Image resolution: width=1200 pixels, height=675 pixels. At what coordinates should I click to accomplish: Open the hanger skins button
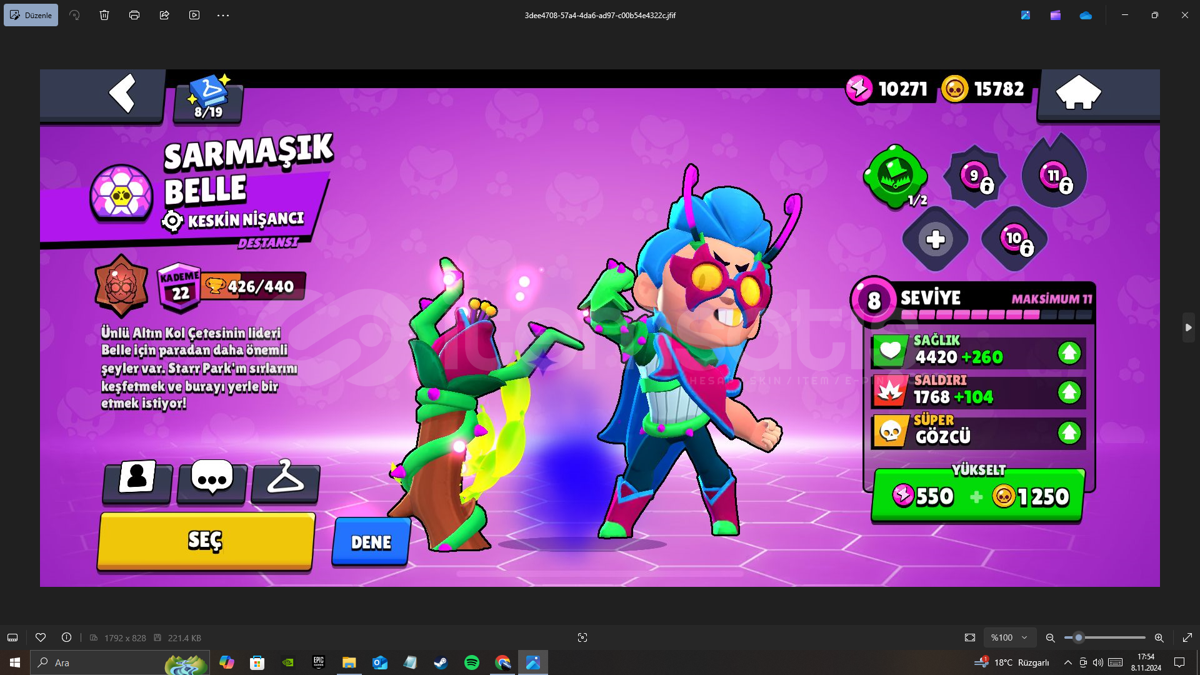click(x=286, y=482)
